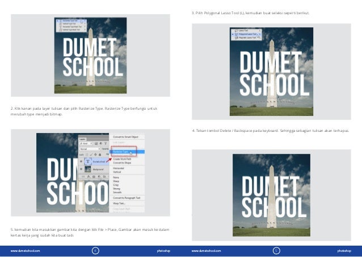The height and width of the screenshot is (257, 362).
Task: Open the layer Kind filter dropdown
Action: click(86, 143)
